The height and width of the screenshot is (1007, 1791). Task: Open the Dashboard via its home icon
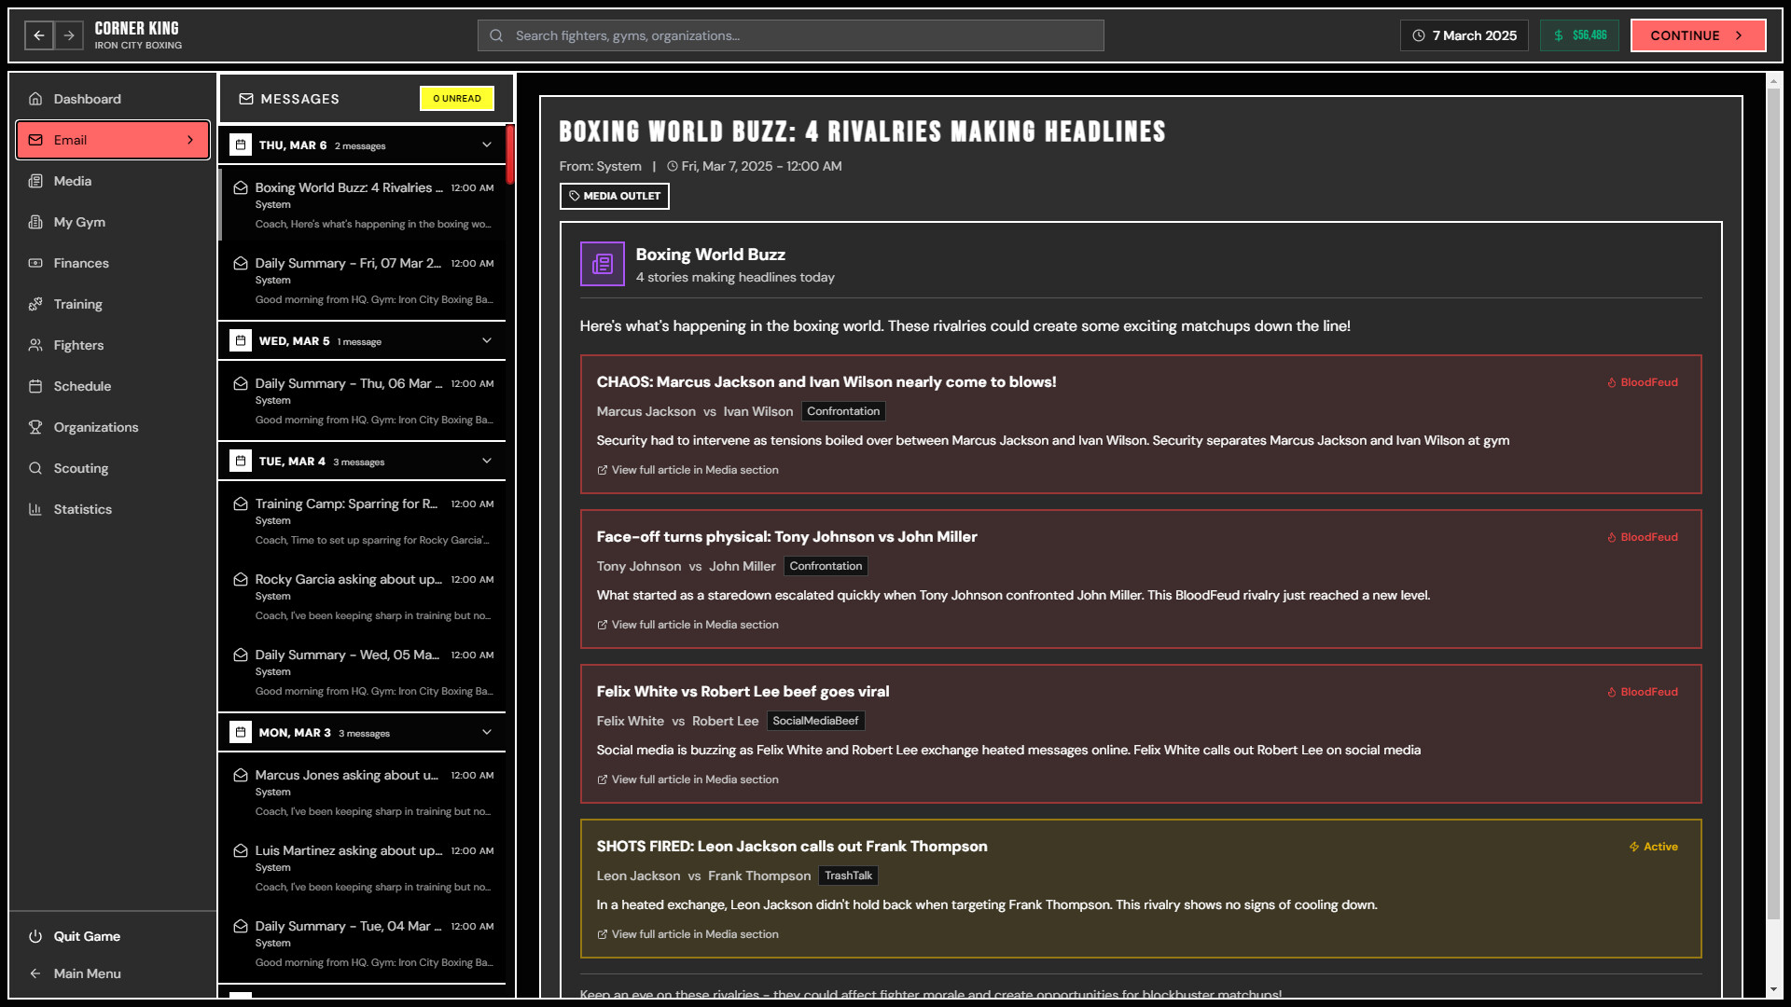tap(35, 98)
